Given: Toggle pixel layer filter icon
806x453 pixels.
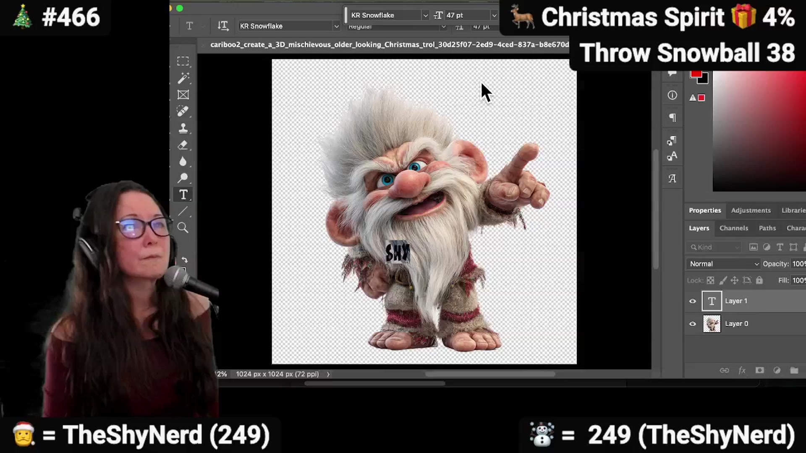Looking at the screenshot, I should tap(754, 247).
